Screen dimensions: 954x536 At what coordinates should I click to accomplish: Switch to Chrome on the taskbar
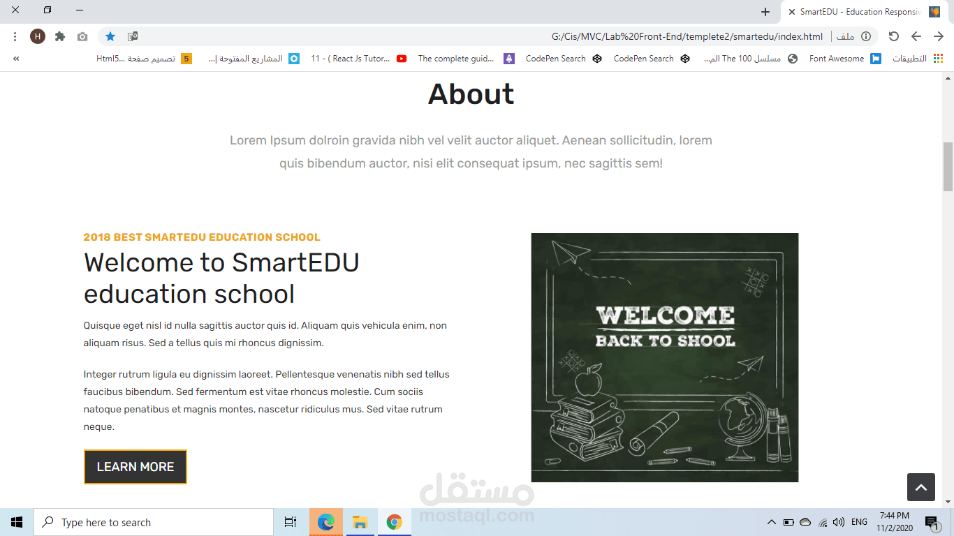395,522
